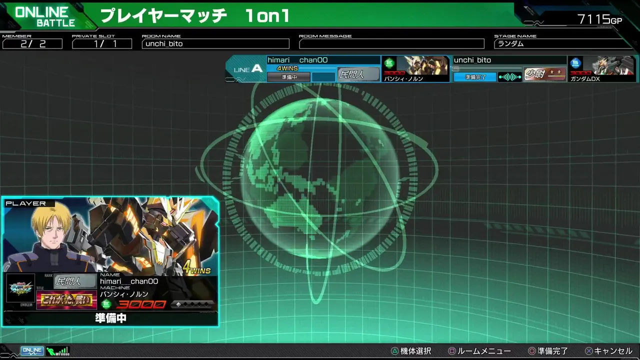This screenshot has height=360, width=640.
Task: Click the LINE A label
Action: click(248, 69)
